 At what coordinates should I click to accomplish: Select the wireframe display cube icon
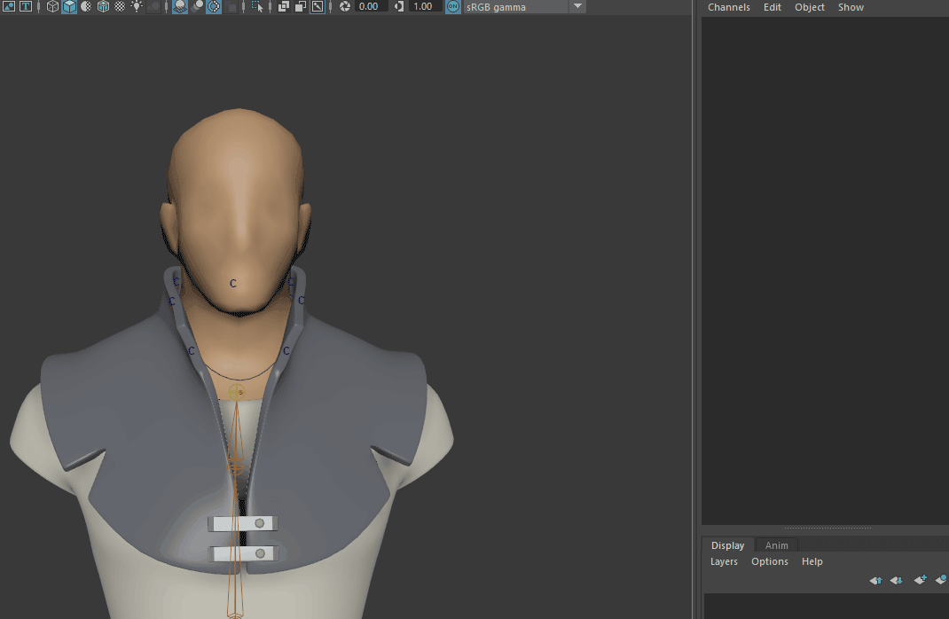(x=51, y=8)
